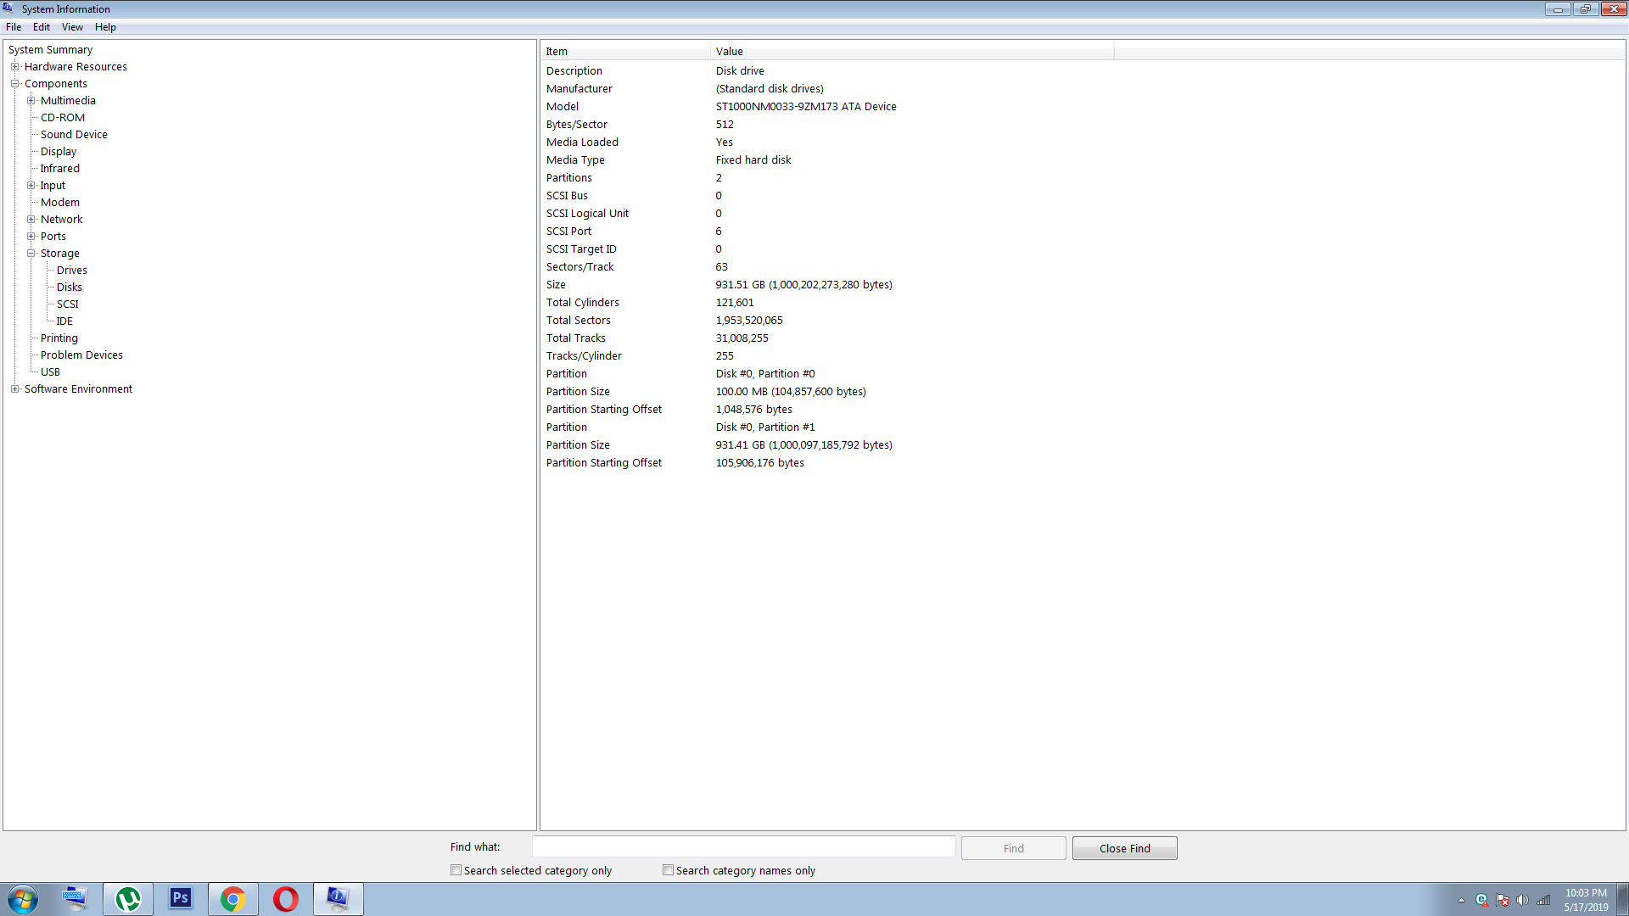Viewport: 1629px width, 916px height.
Task: Expand the Network tree node
Action: pos(31,220)
